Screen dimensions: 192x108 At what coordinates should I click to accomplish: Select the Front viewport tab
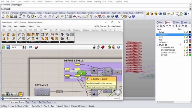pyautogui.click(x=34, y=102)
